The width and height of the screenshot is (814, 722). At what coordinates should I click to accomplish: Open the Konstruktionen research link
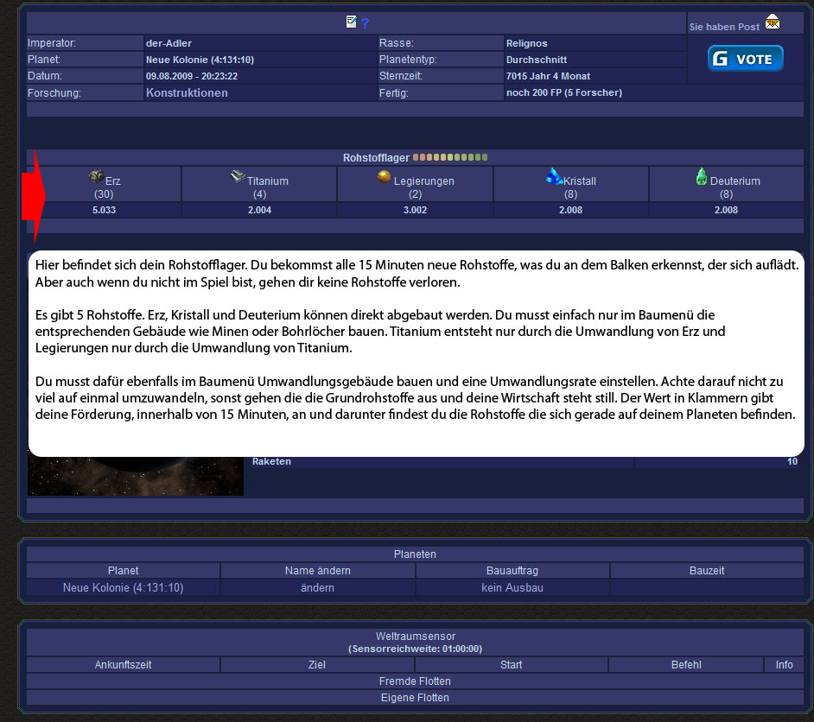[187, 92]
